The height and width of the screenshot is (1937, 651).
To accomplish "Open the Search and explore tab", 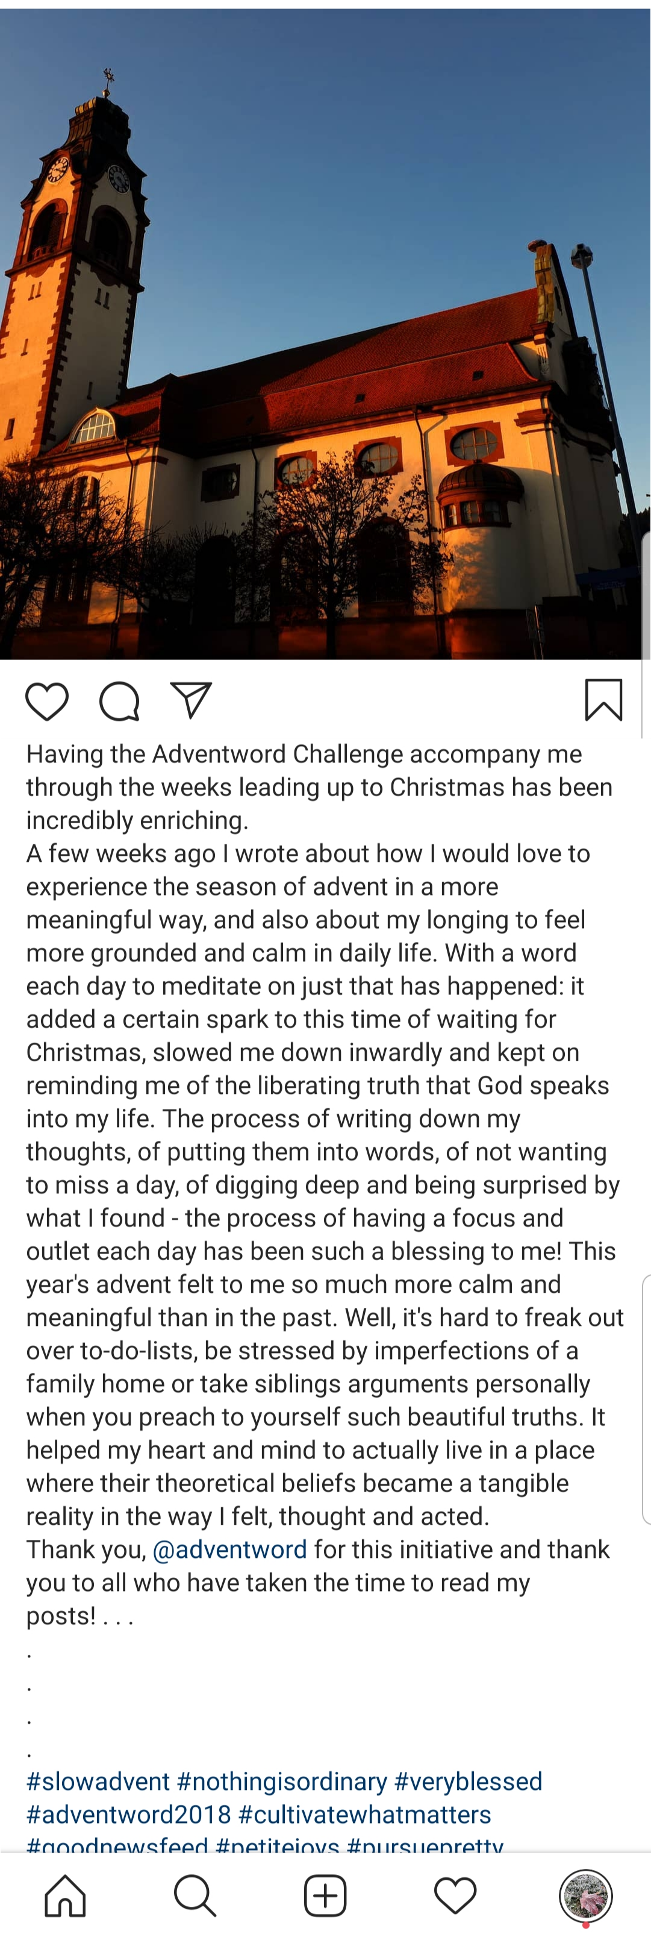I will pyautogui.click(x=195, y=1895).
